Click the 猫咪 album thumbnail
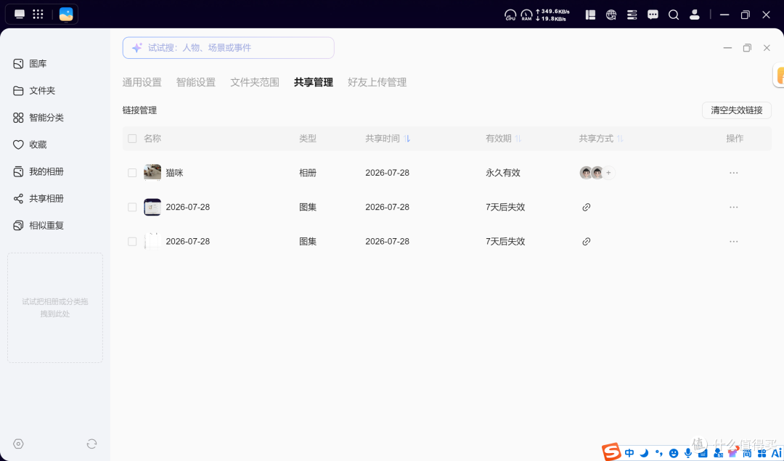Viewport: 784px width, 461px height. [x=152, y=173]
